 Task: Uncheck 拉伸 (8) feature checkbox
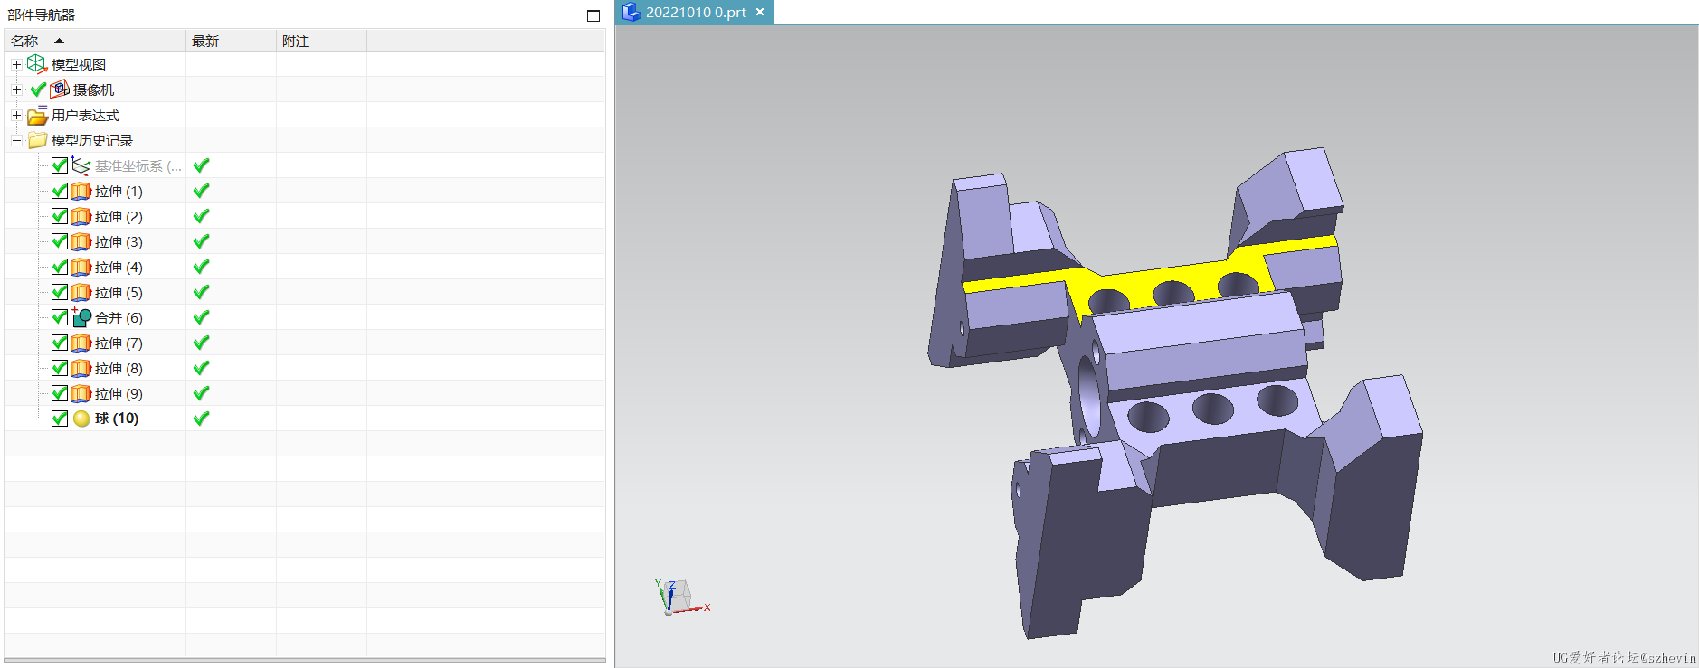tap(60, 368)
